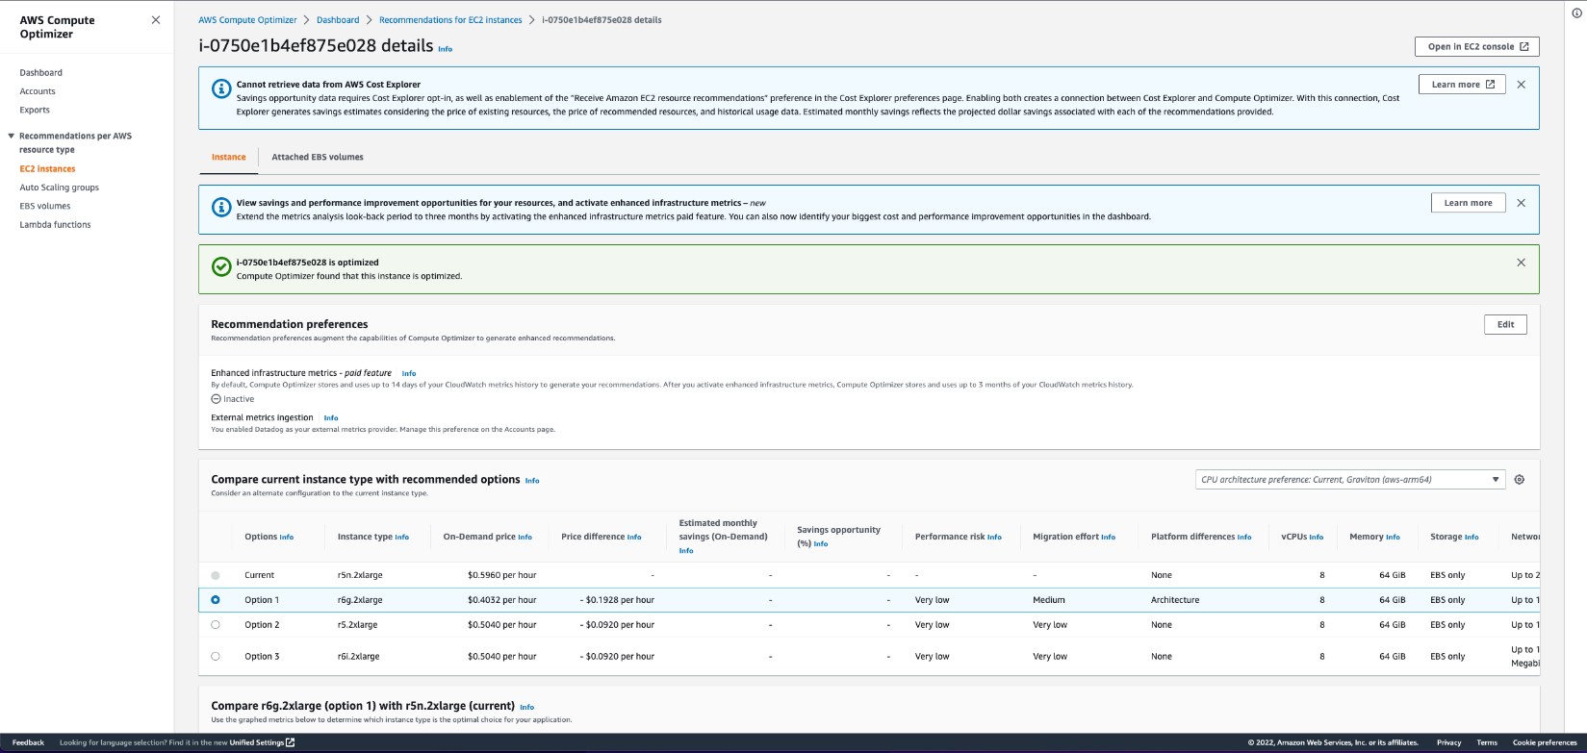1587x753 pixels.
Task: Open Dashboard in sidebar
Action: 41,73
